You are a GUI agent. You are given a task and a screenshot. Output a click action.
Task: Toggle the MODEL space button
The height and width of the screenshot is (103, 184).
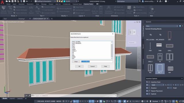(59, 101)
